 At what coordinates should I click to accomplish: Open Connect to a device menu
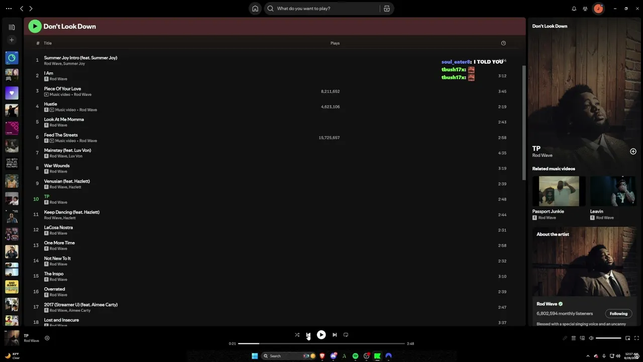pyautogui.click(x=582, y=338)
